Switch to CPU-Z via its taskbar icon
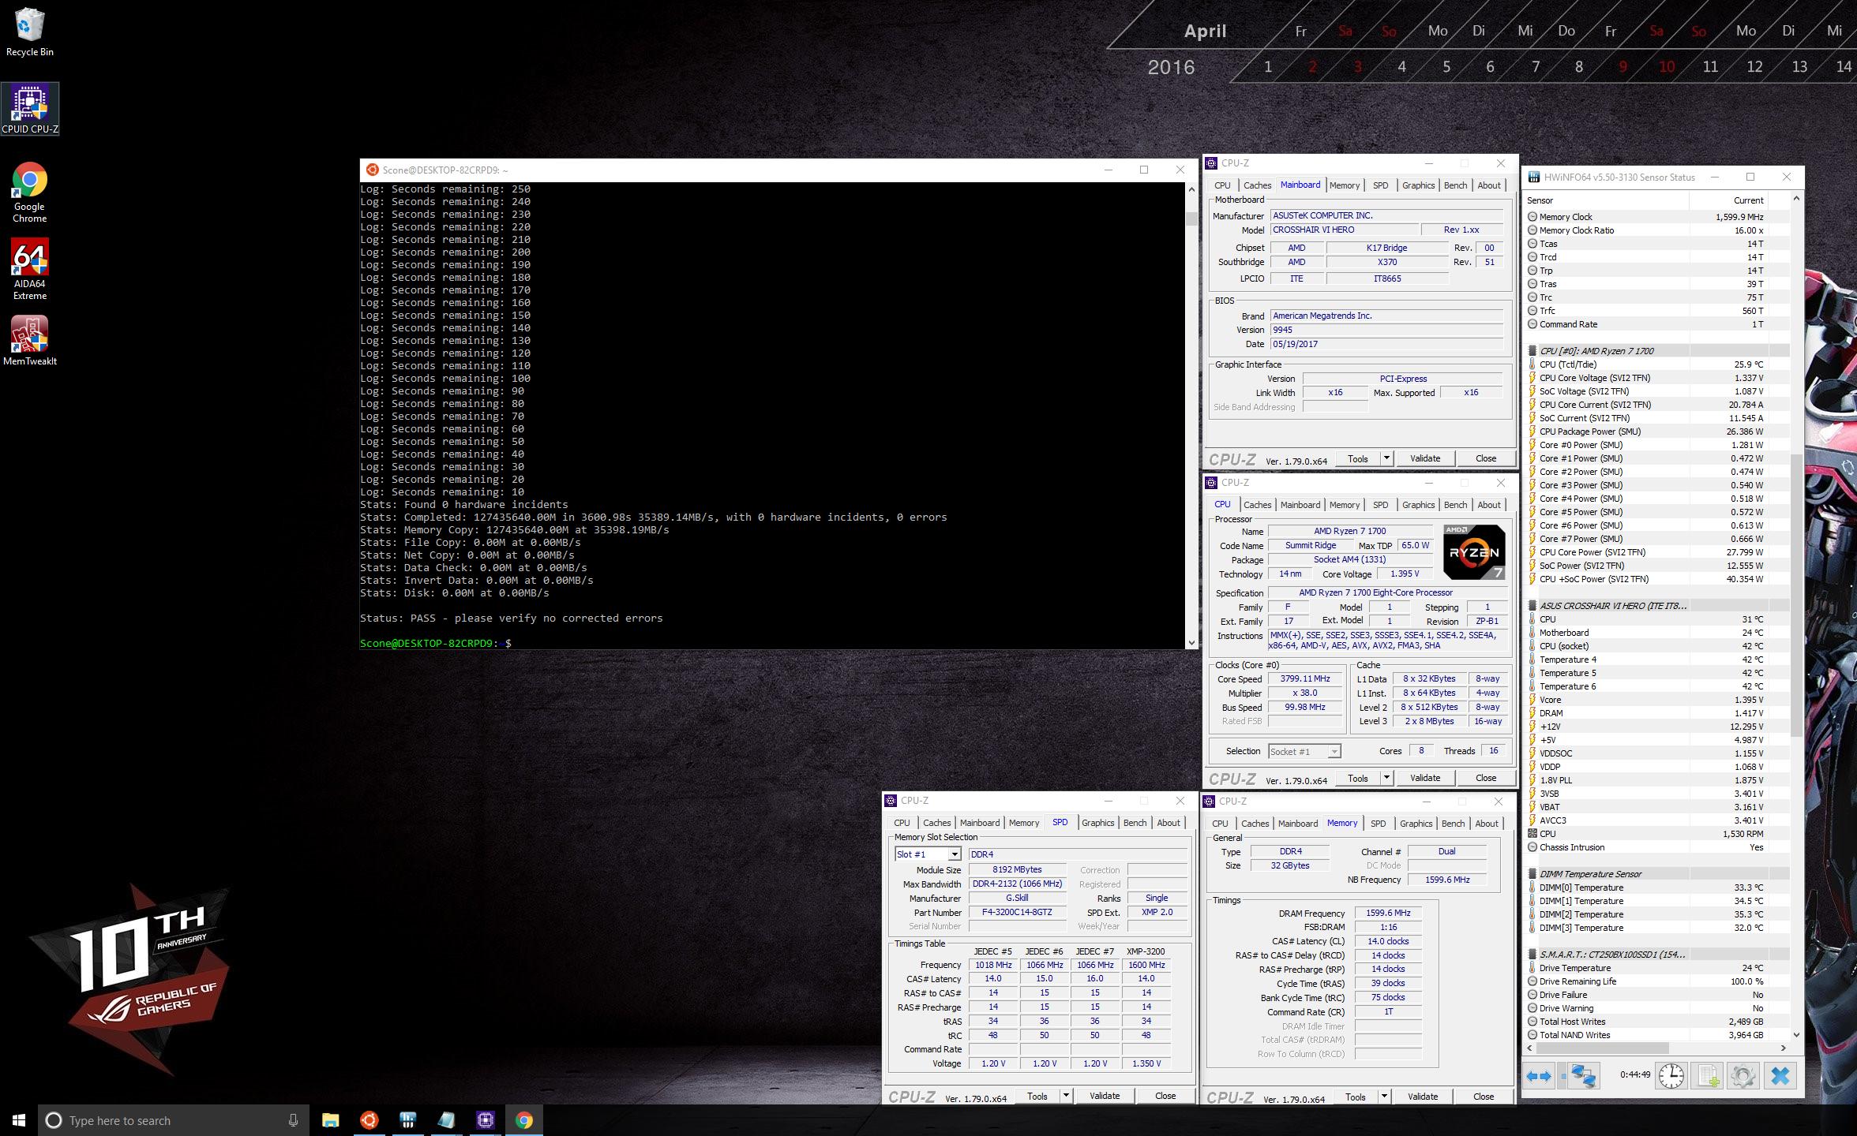Screen dimensions: 1857x1136 click(x=485, y=1120)
